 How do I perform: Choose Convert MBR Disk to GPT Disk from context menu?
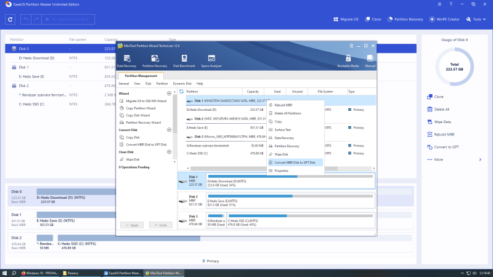(x=295, y=163)
